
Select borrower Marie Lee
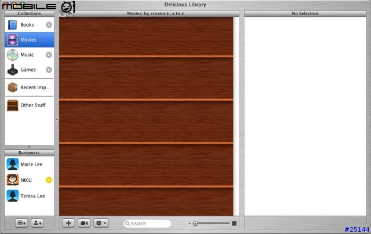[x=30, y=164]
